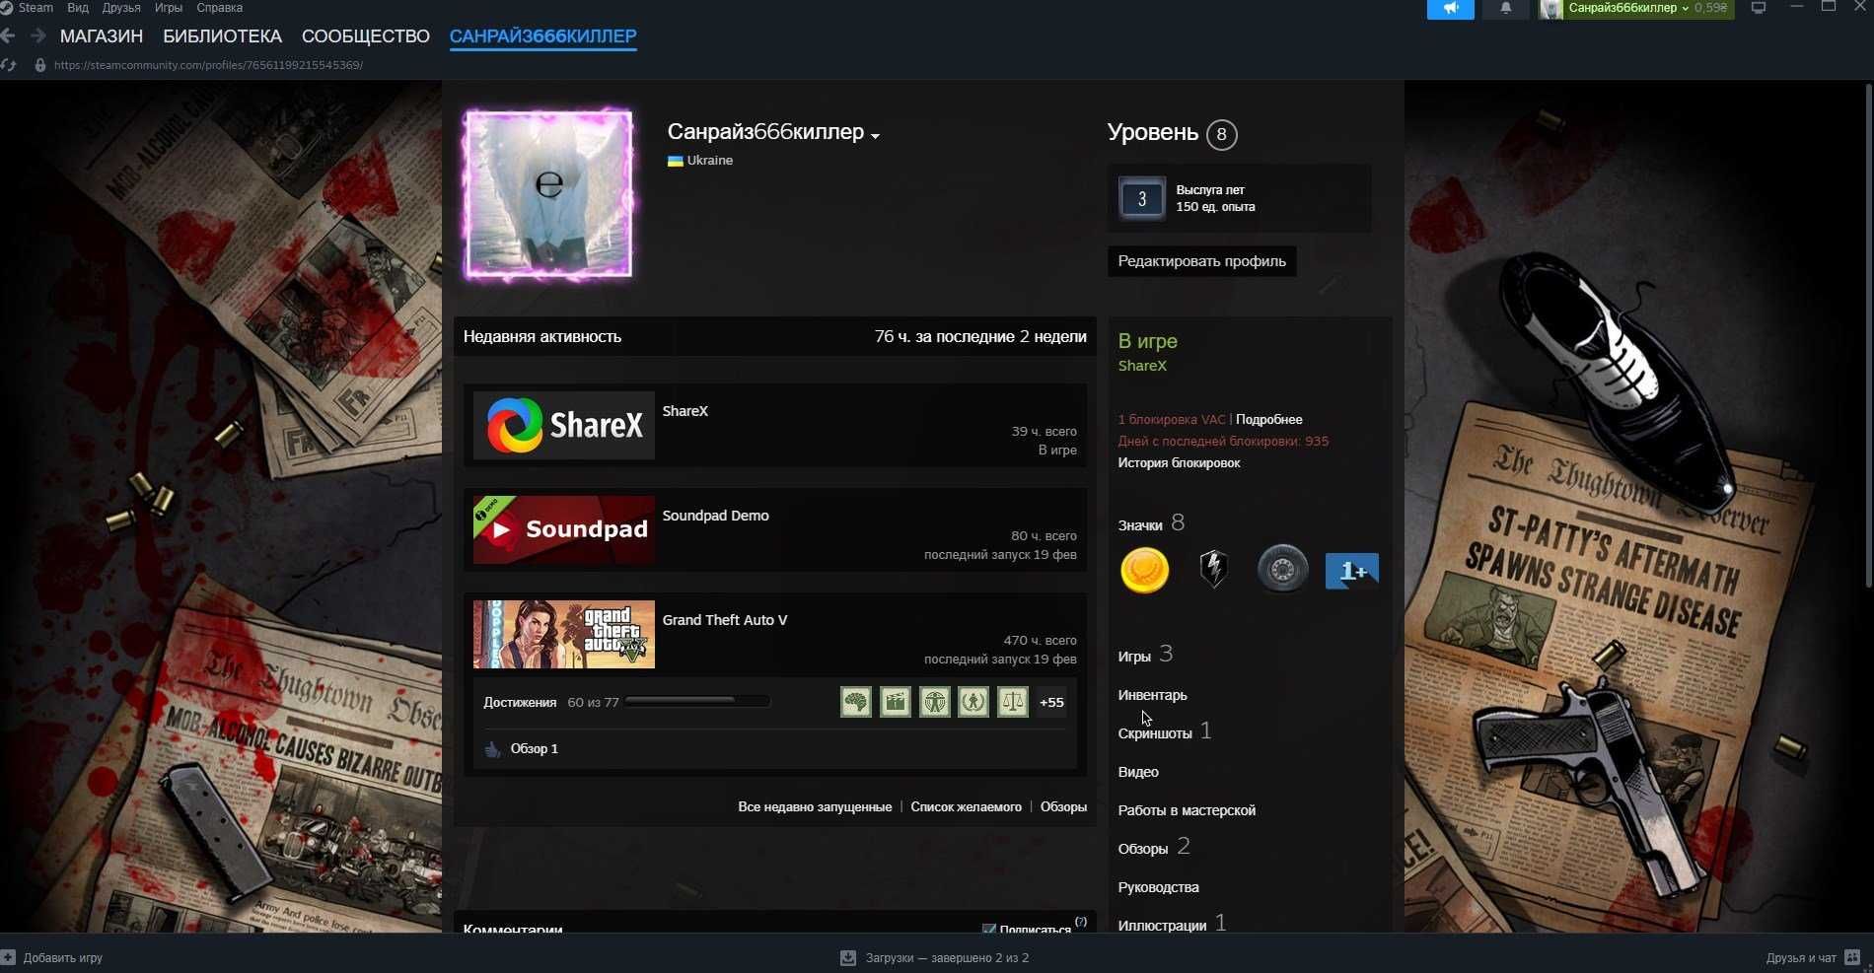Click the forward navigation arrow
This screenshot has height=973, width=1874.
pyautogui.click(x=37, y=36)
